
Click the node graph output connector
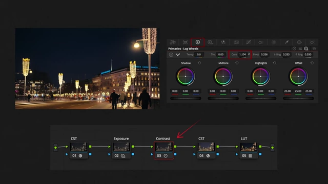tap(272, 148)
